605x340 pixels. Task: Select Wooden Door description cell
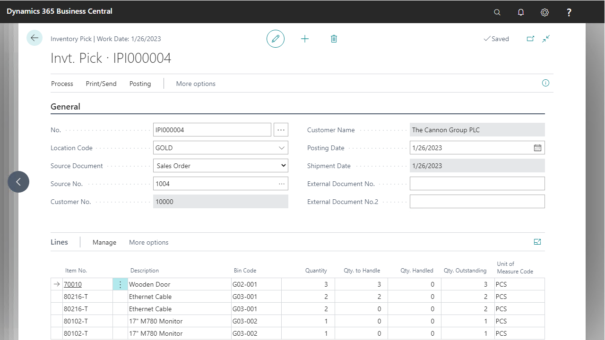(x=180, y=284)
